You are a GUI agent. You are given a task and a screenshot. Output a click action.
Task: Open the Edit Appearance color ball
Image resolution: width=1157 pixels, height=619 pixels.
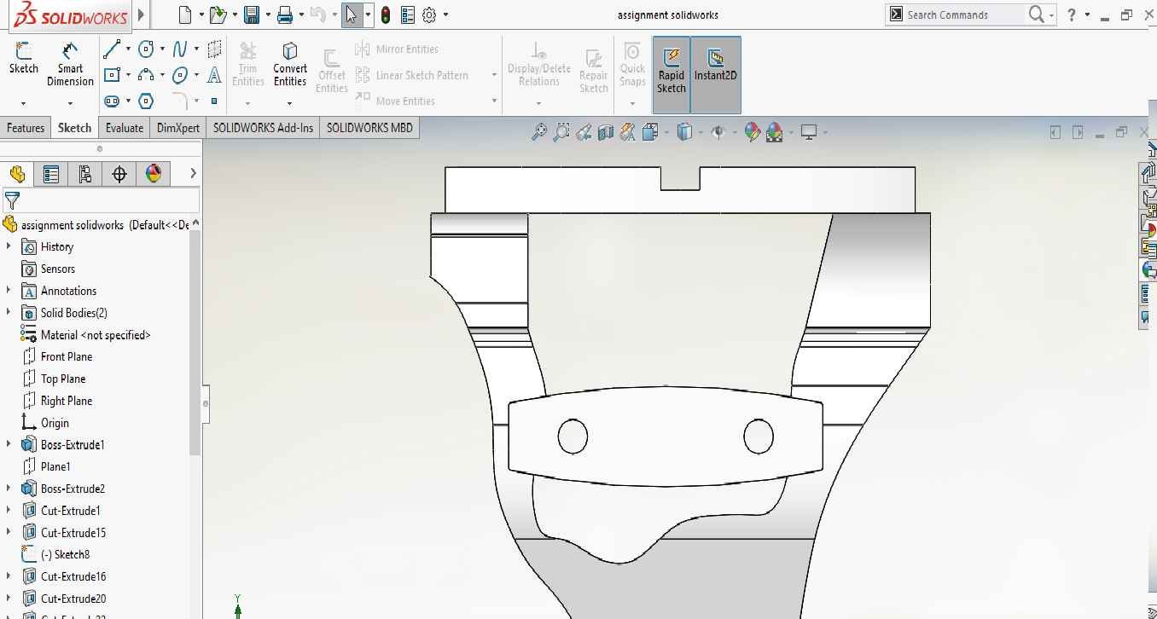click(752, 132)
